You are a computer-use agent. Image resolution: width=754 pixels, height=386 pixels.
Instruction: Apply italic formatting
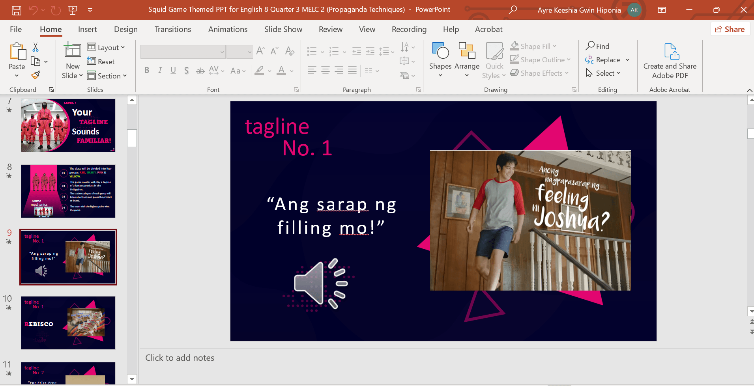160,71
